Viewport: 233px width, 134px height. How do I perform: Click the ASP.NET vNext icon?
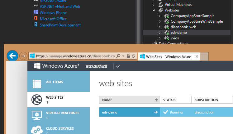[x=36, y=6]
